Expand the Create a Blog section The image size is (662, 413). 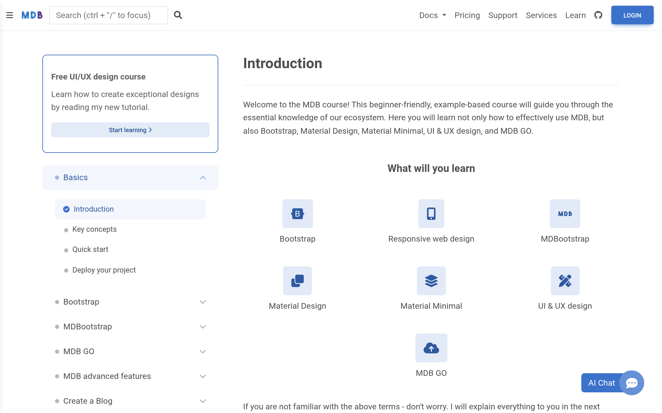coord(130,401)
